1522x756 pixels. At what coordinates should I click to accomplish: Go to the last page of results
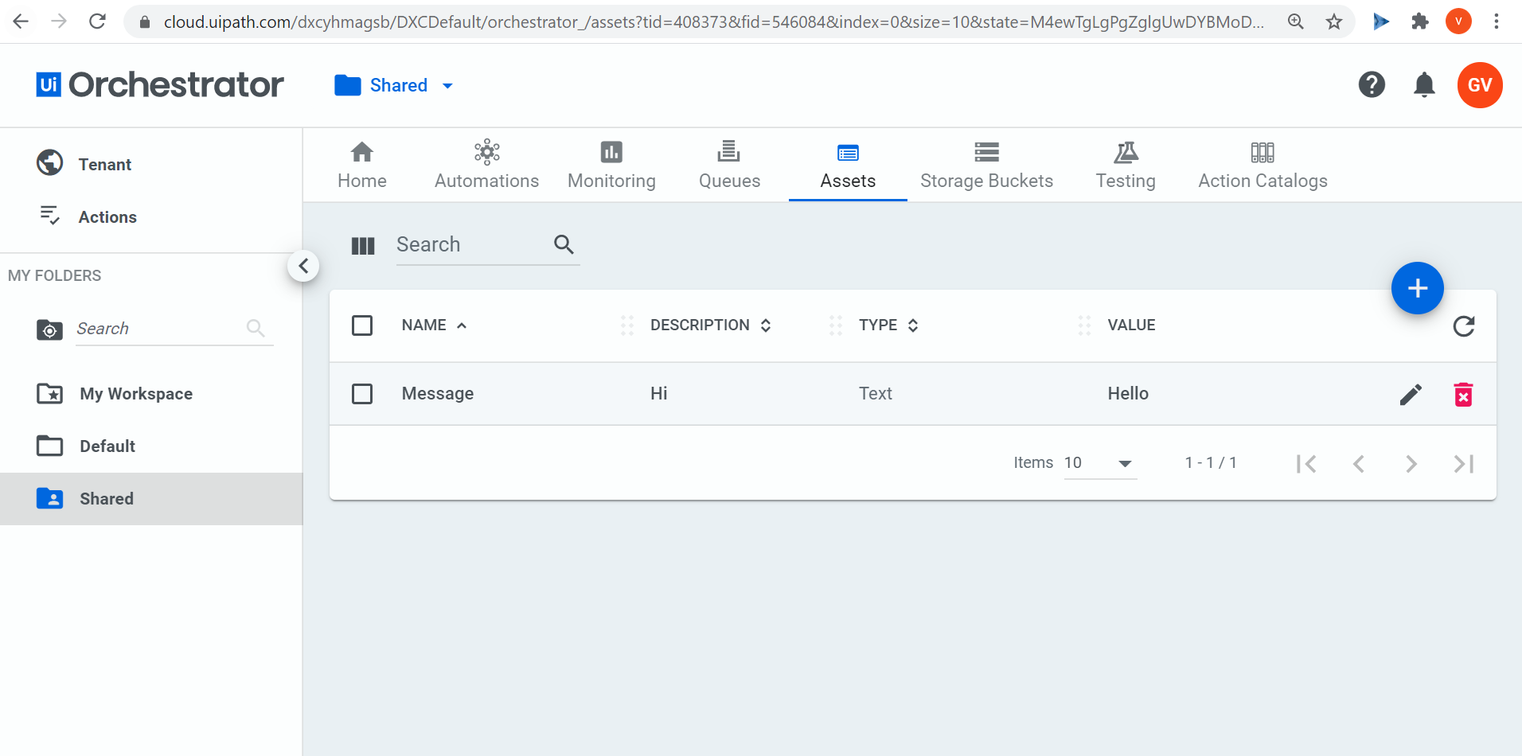(x=1464, y=463)
